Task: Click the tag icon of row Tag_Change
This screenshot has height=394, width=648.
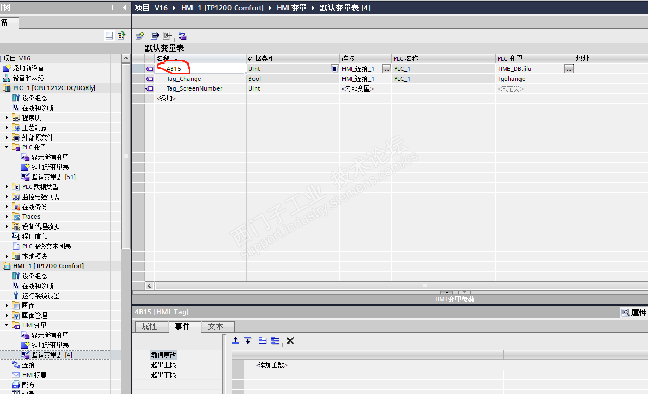Action: [149, 79]
